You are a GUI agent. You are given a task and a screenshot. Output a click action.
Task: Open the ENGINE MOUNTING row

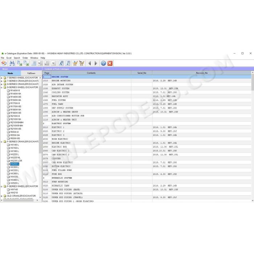(147, 81)
